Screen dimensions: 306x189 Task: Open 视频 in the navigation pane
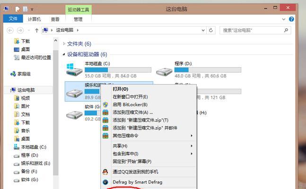(26, 98)
